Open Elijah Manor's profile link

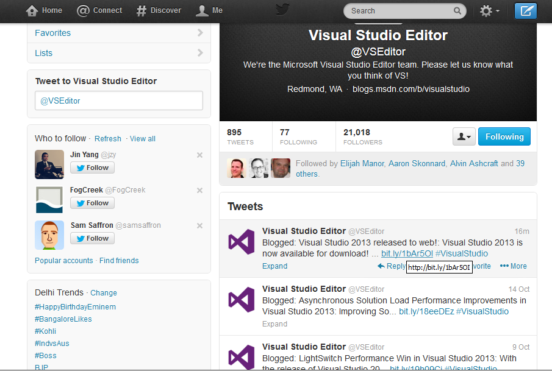pos(362,163)
